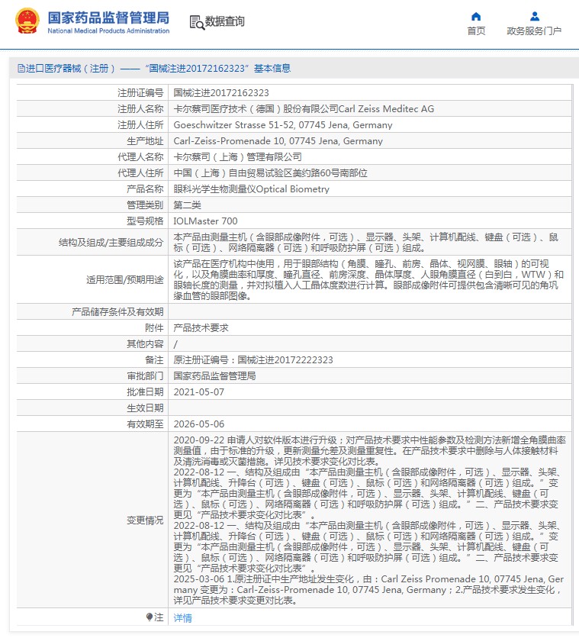Click Goeschwitzer Strasse 51-52 address value
The image size is (579, 638).
coord(283,125)
